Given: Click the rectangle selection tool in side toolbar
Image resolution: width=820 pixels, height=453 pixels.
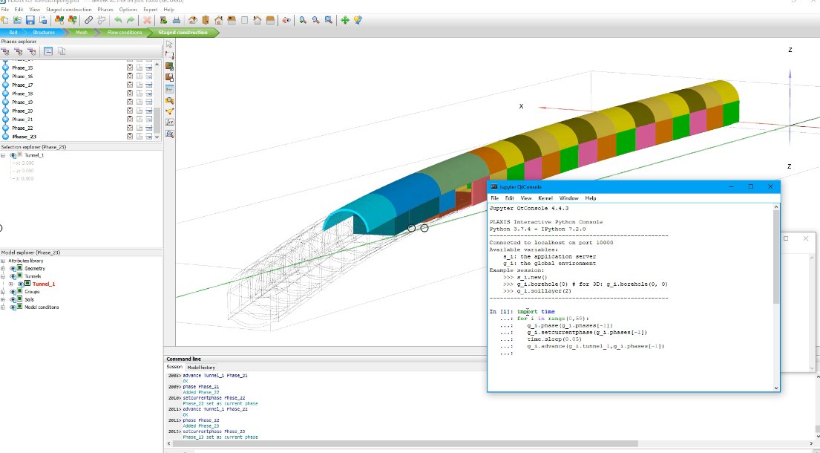Looking at the screenshot, I should [x=169, y=55].
